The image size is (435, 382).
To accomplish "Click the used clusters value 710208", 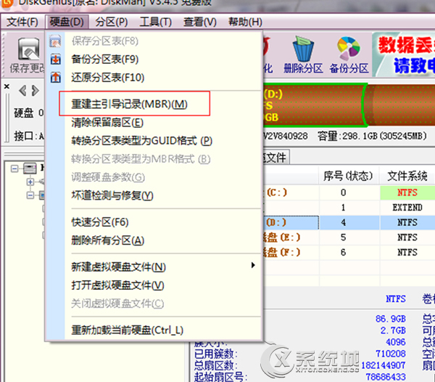I will 391,354.
